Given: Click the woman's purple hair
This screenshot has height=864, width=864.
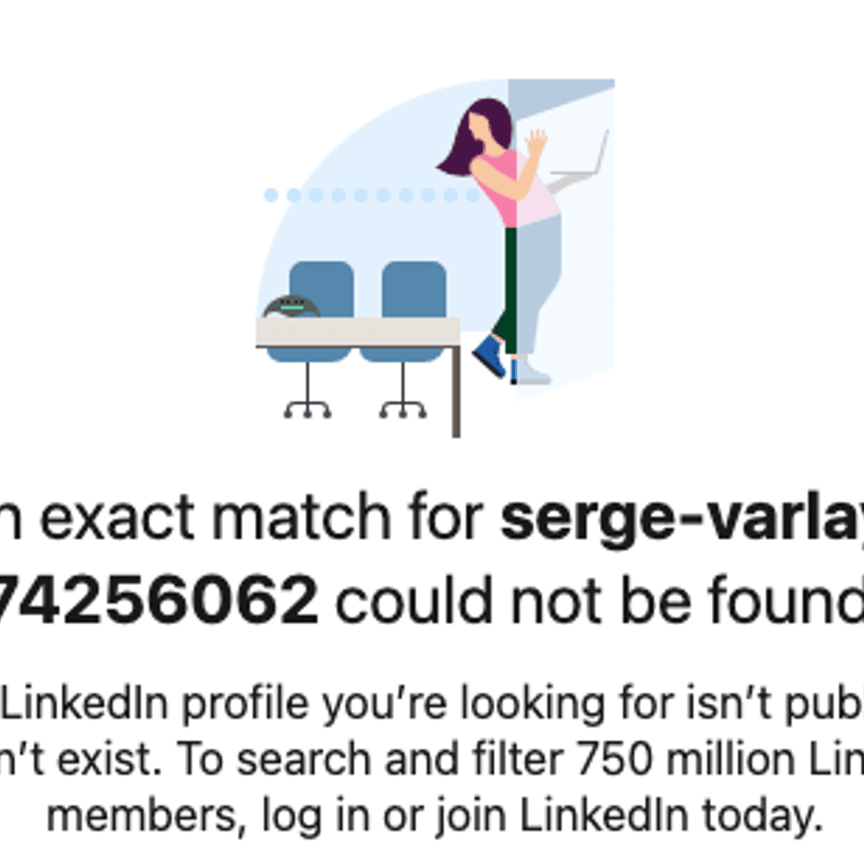Looking at the screenshot, I should (x=477, y=137).
